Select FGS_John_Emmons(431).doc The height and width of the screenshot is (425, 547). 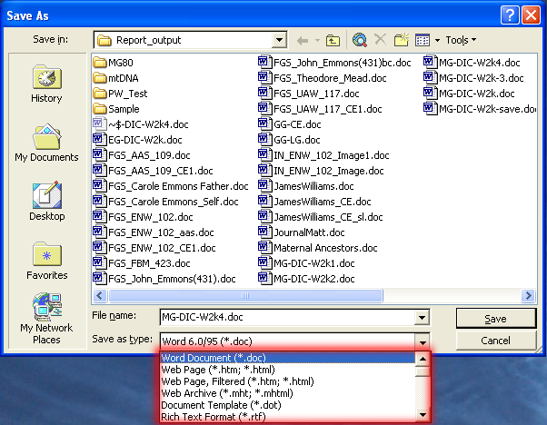(164, 279)
